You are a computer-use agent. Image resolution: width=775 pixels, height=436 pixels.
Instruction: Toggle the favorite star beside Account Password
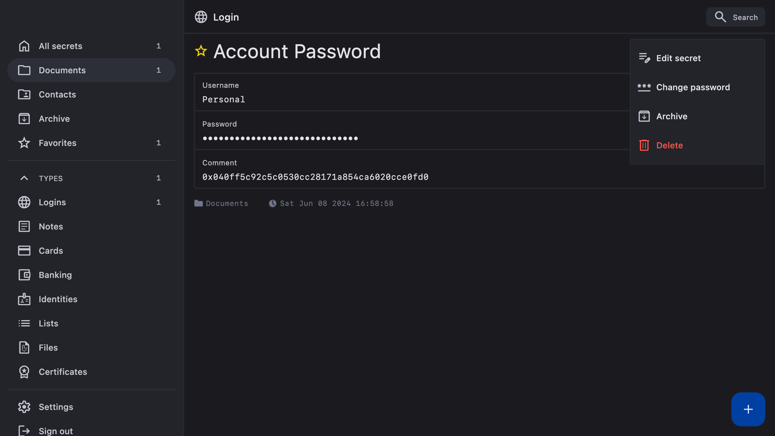pos(201,51)
